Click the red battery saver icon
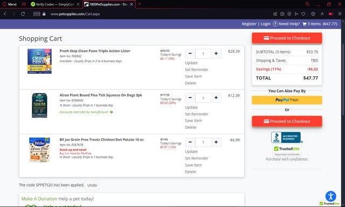345x207 pixels. coord(331,14)
